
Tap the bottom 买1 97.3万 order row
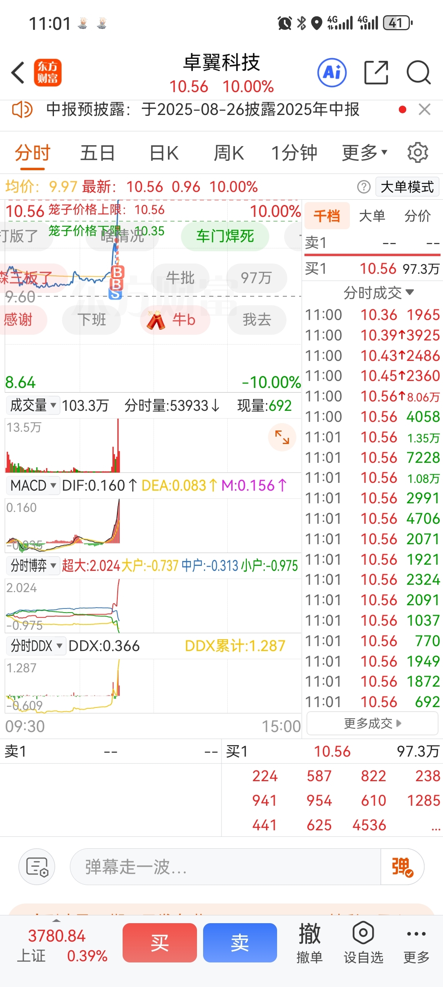332,751
